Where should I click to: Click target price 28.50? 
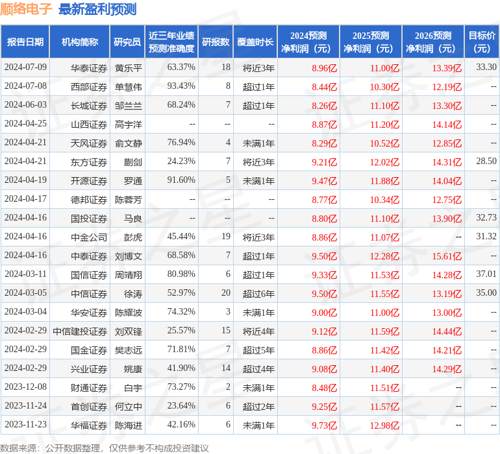486,161
